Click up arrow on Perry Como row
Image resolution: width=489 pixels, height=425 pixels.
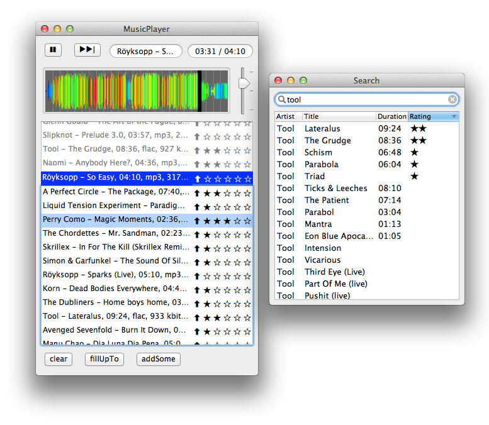[197, 220]
